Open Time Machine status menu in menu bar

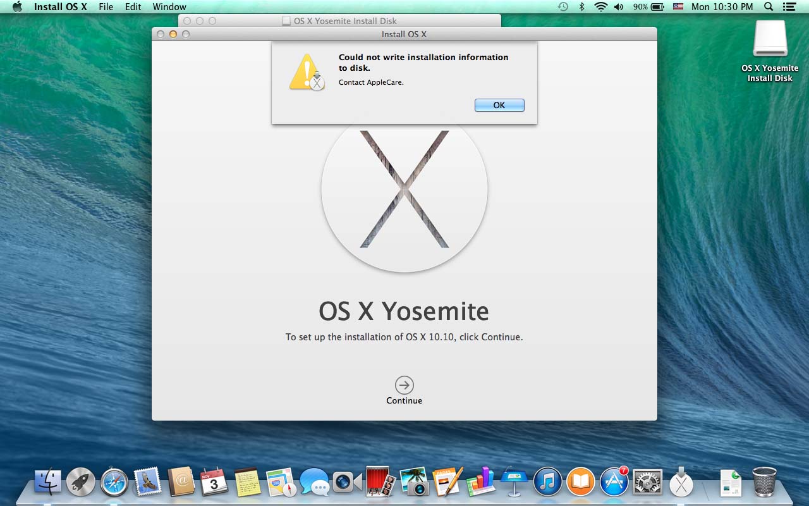pyautogui.click(x=563, y=7)
